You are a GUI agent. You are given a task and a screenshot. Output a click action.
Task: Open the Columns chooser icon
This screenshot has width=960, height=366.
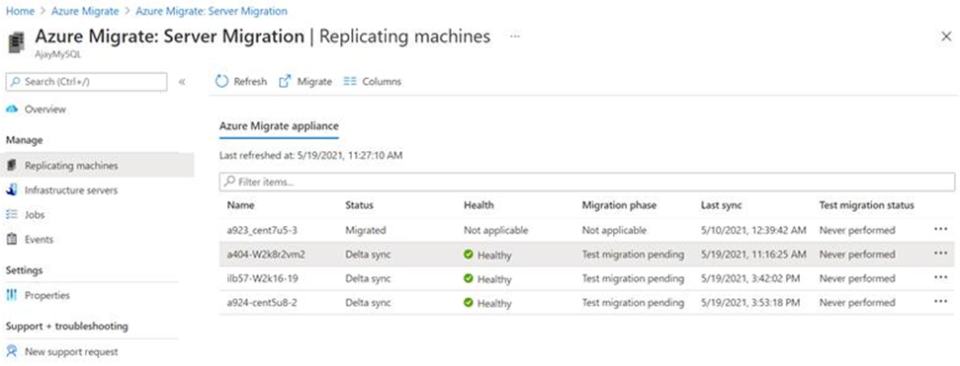350,81
